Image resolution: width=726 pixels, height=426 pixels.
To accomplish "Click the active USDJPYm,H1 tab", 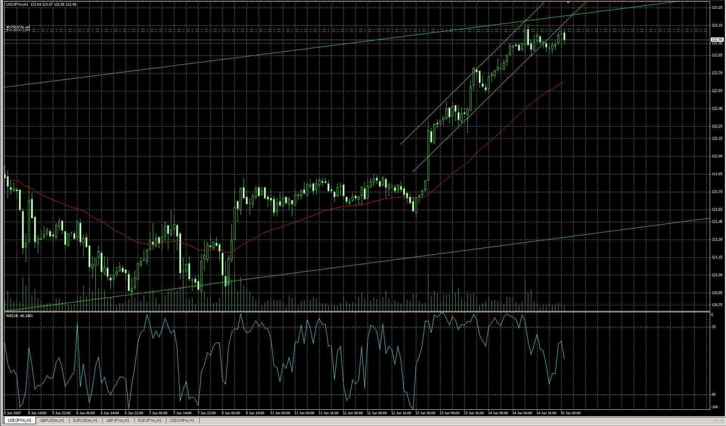I will tap(20, 420).
